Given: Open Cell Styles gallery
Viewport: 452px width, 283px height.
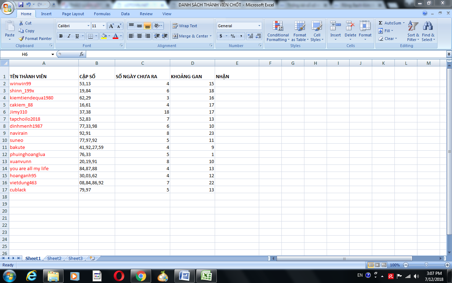Looking at the screenshot, I should click(317, 31).
